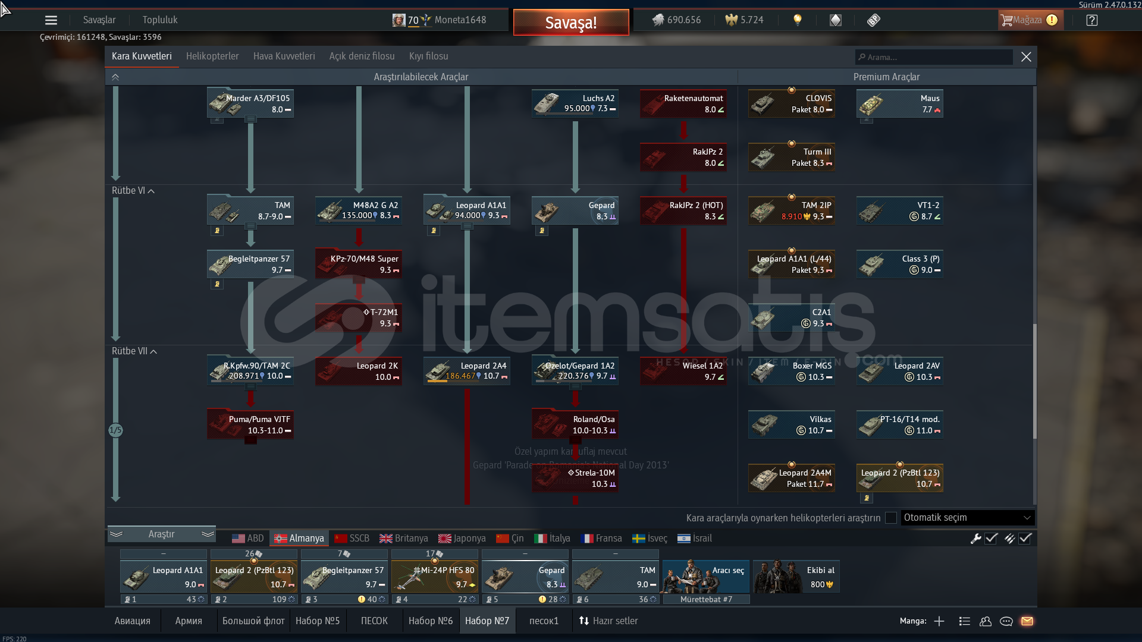Open player avatar profile
The width and height of the screenshot is (1142, 642).
coord(399,20)
